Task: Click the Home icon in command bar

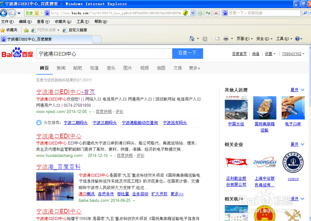Action: click(192, 39)
